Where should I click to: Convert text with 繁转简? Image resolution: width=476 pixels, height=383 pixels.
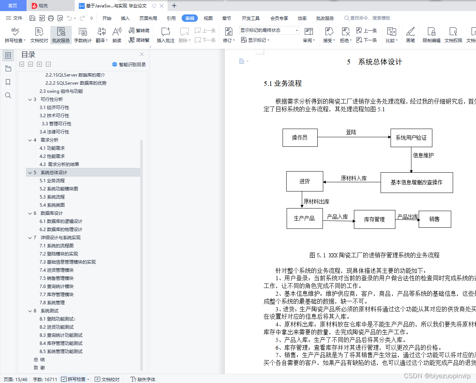point(139,31)
